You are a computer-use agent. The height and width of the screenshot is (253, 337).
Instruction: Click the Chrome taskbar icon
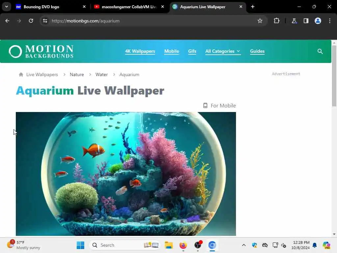[x=212, y=245]
